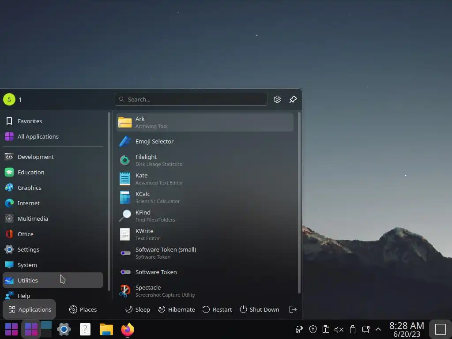452x339 pixels.
Task: Open the System category
Action: tap(53, 265)
